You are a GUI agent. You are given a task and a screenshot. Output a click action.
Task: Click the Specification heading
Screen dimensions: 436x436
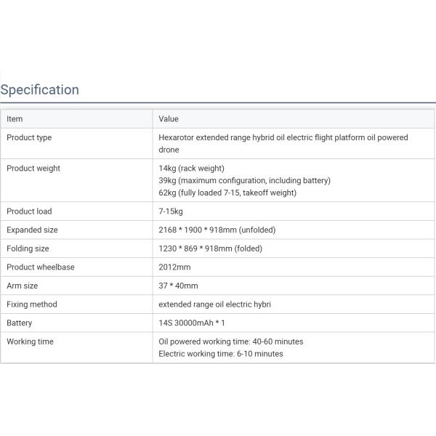pos(40,90)
